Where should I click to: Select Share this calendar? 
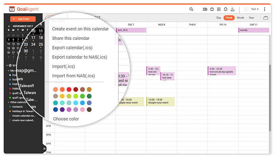(71, 38)
